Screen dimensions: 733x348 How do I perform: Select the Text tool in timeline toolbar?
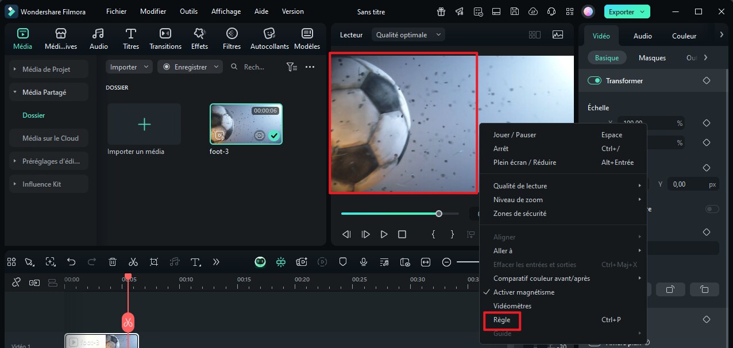point(195,262)
